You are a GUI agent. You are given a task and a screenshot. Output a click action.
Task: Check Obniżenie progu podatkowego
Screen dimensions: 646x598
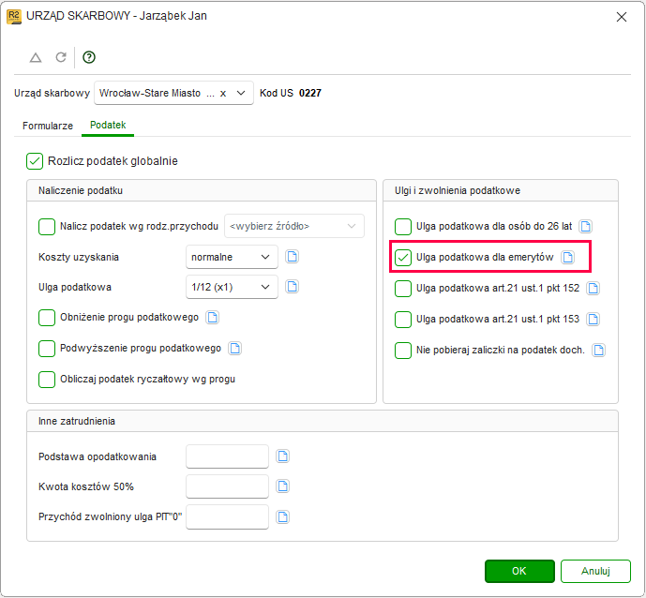[47, 318]
